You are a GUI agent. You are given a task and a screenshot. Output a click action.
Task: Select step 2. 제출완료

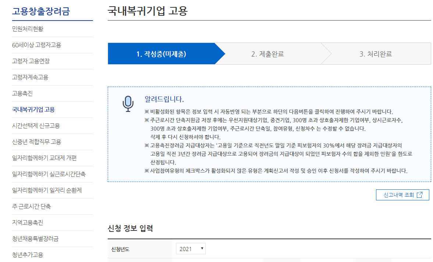[x=268, y=54]
